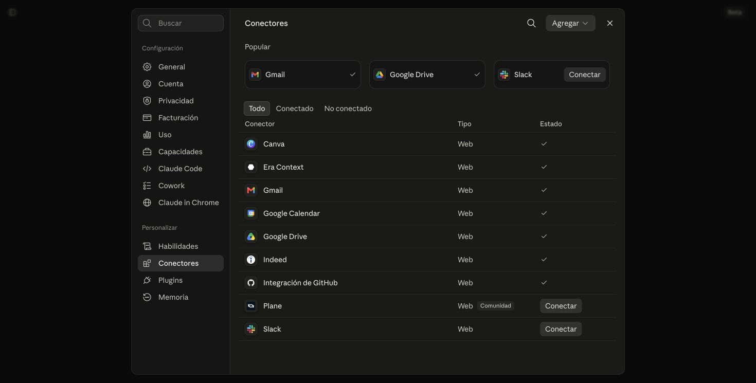Click Conectar in the Slack table row
The image size is (756, 383).
click(x=561, y=329)
